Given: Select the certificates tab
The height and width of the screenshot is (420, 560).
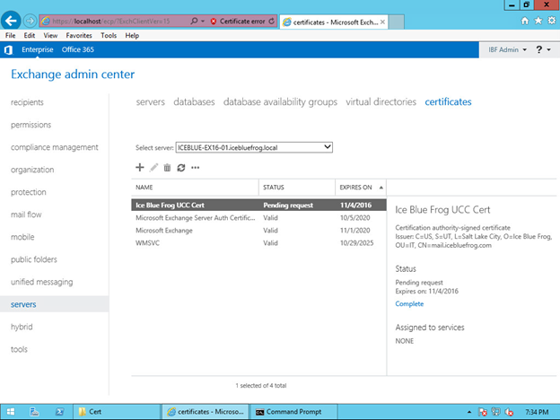Looking at the screenshot, I should [x=448, y=101].
